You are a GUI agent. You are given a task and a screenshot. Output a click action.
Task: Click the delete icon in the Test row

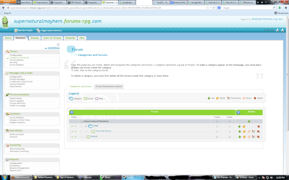[258, 126]
